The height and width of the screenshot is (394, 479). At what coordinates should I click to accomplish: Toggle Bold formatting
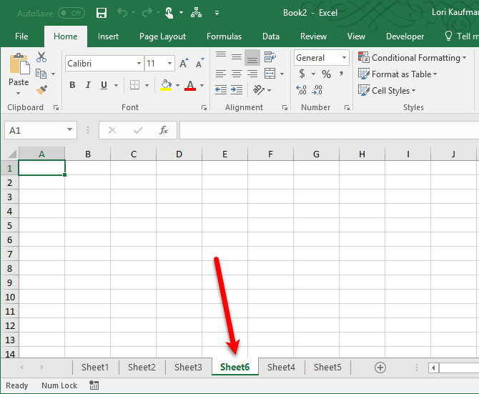72,85
